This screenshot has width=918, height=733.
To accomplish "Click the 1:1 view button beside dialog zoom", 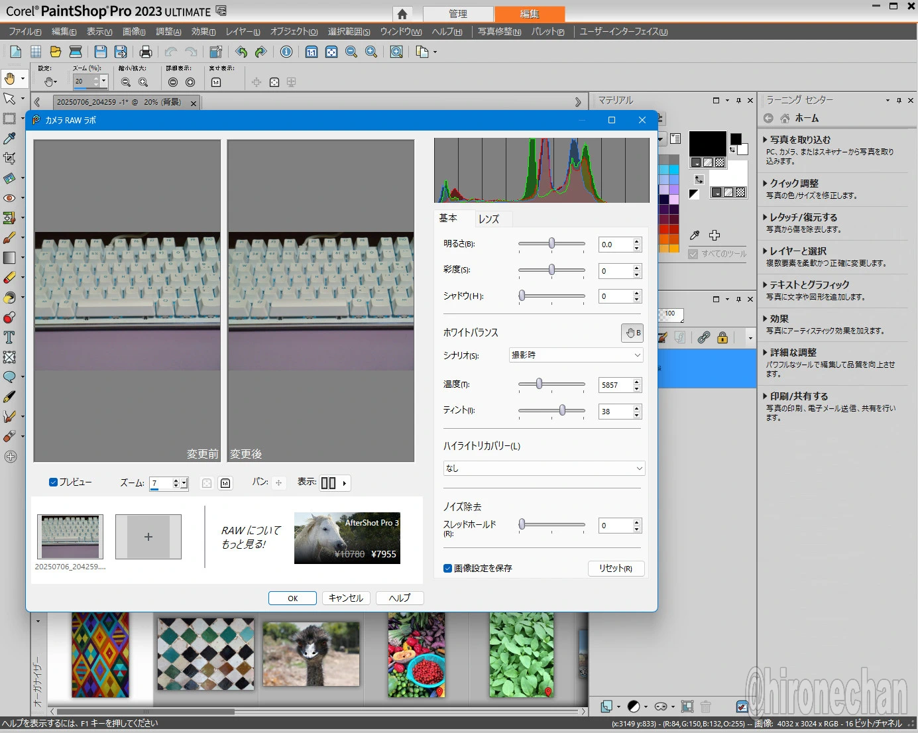I will [x=225, y=483].
